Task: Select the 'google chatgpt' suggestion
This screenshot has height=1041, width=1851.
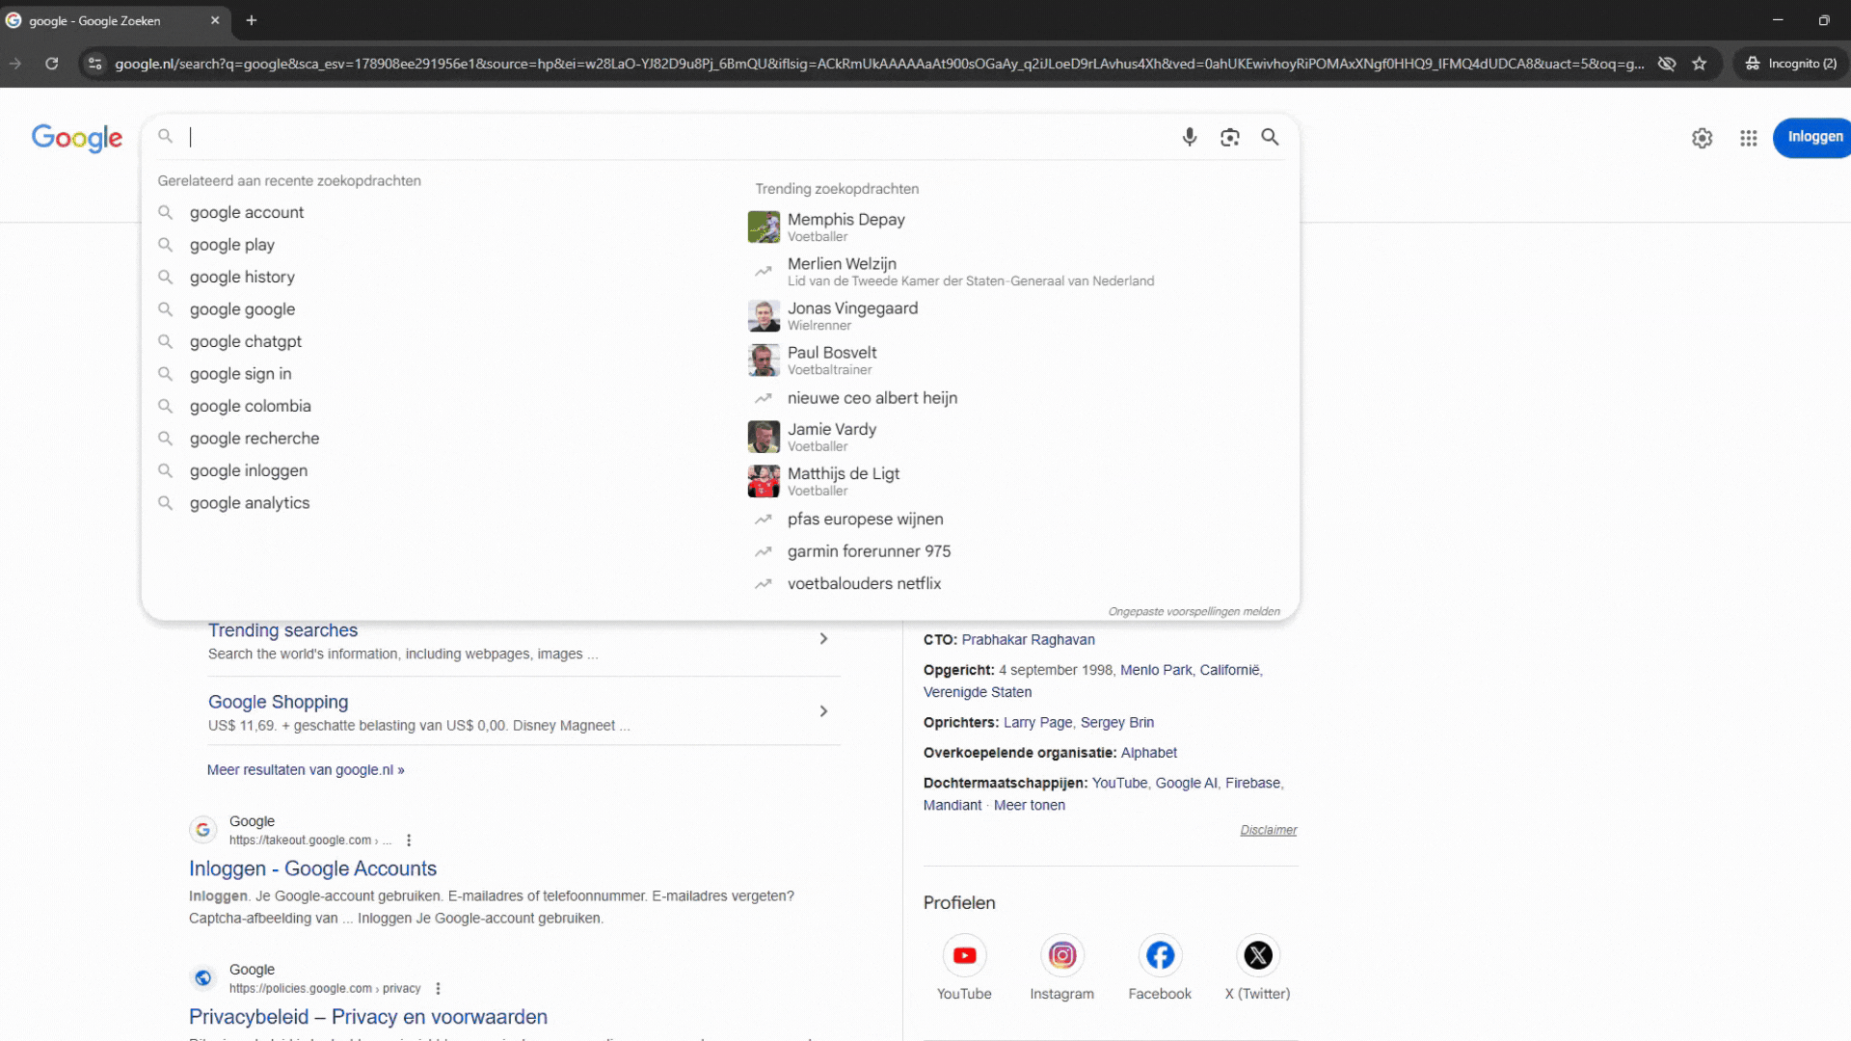Action: [246, 341]
